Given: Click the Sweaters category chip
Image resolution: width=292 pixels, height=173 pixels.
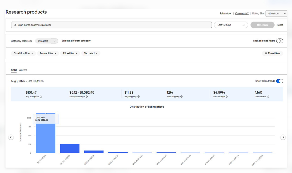Looking at the screenshot, I should [x=43, y=41].
